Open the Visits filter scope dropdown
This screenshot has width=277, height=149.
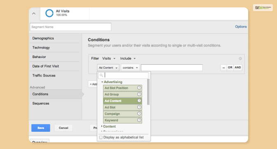point(109,58)
